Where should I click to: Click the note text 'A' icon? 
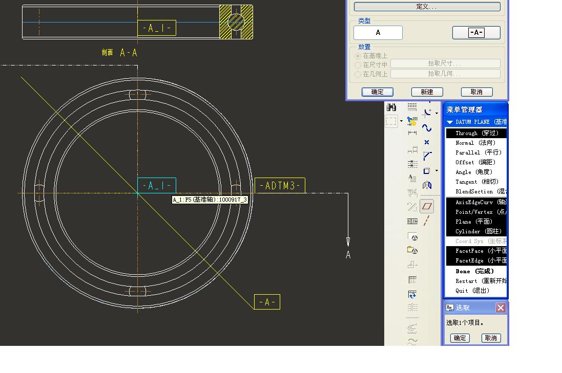tap(412, 178)
